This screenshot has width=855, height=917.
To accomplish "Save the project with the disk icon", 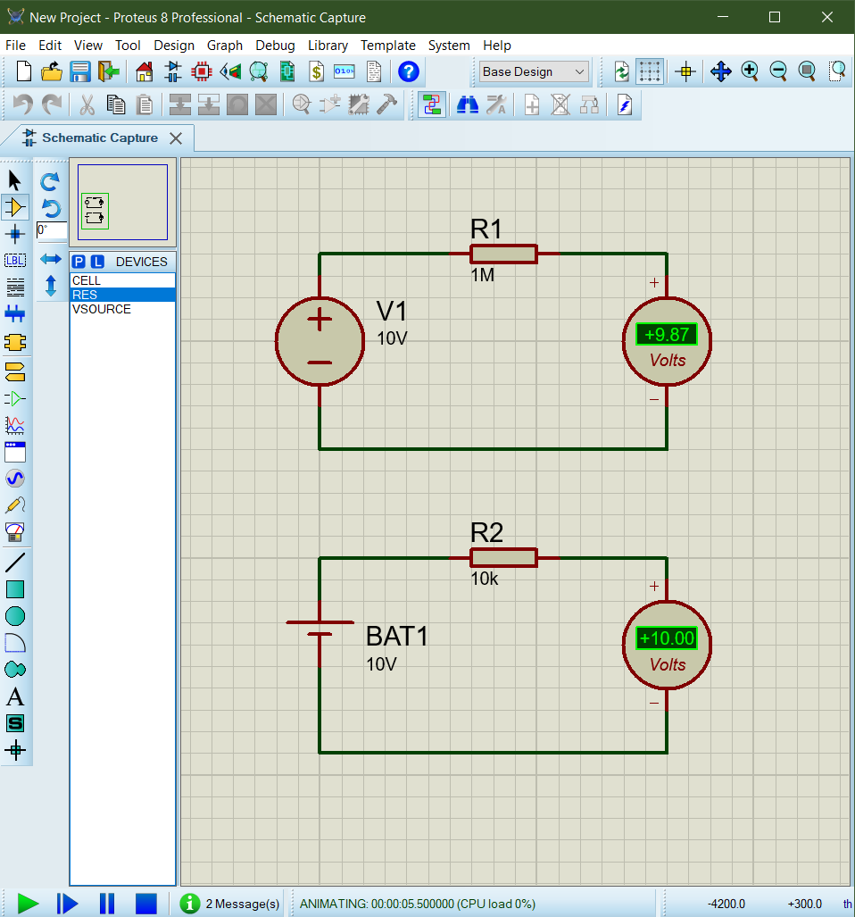I will (80, 71).
